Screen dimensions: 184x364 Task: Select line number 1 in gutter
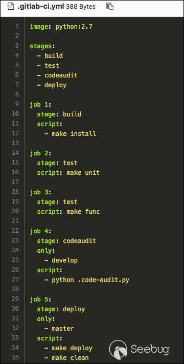[16, 26]
